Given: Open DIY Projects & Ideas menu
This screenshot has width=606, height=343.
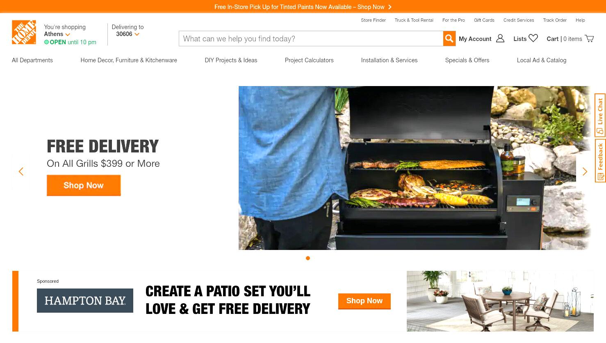Looking at the screenshot, I should 231,60.
